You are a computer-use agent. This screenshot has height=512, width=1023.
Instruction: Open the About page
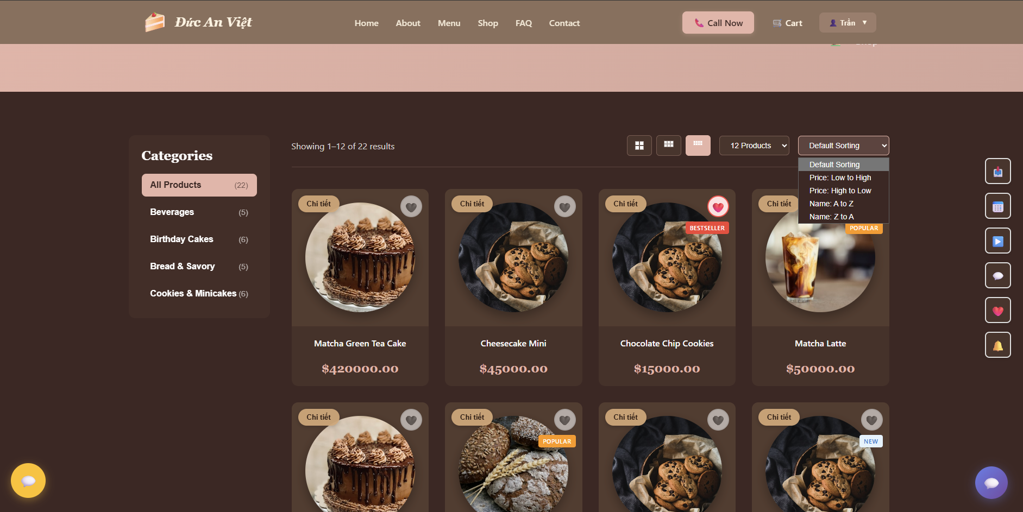(408, 23)
